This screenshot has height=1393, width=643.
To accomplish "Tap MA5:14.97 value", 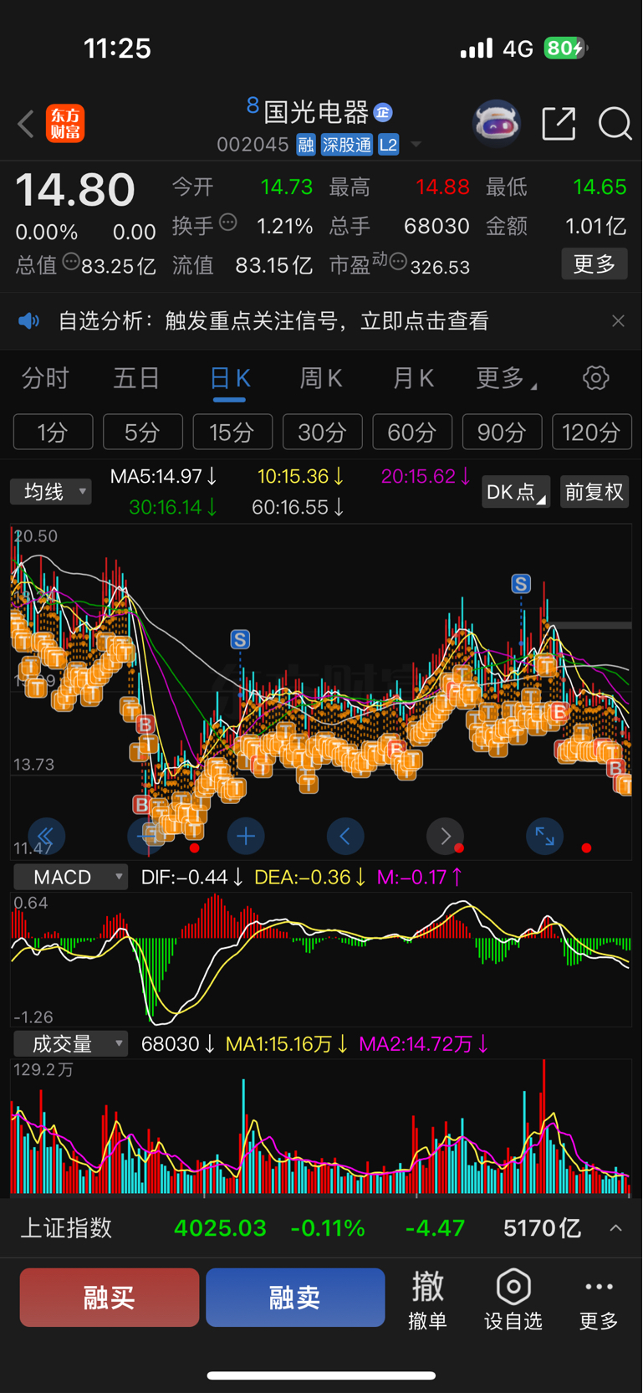I will tap(164, 477).
